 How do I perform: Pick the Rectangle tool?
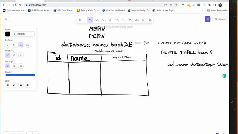click(97, 20)
